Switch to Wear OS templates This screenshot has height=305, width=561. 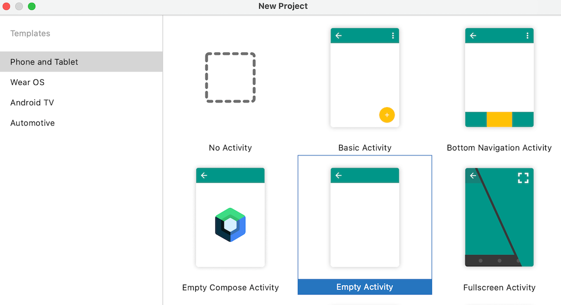click(x=28, y=82)
